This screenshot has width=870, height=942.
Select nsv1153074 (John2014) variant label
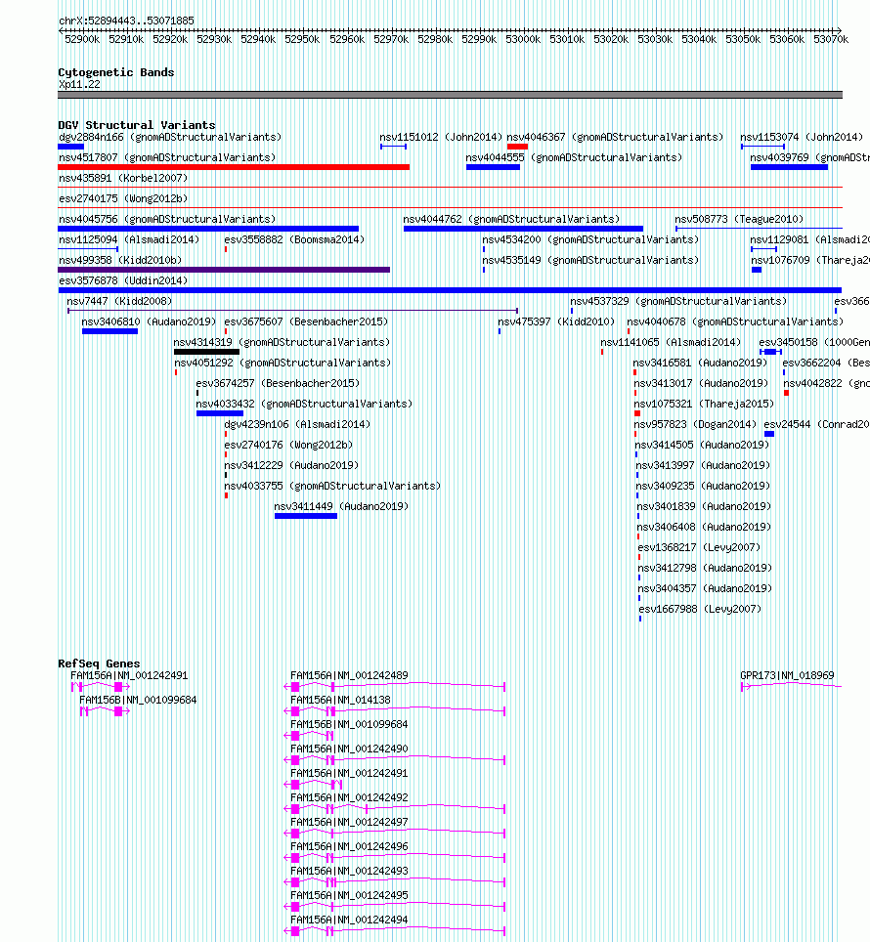coord(802,137)
